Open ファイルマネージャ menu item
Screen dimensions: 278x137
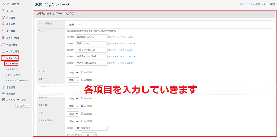[x=16, y=100]
